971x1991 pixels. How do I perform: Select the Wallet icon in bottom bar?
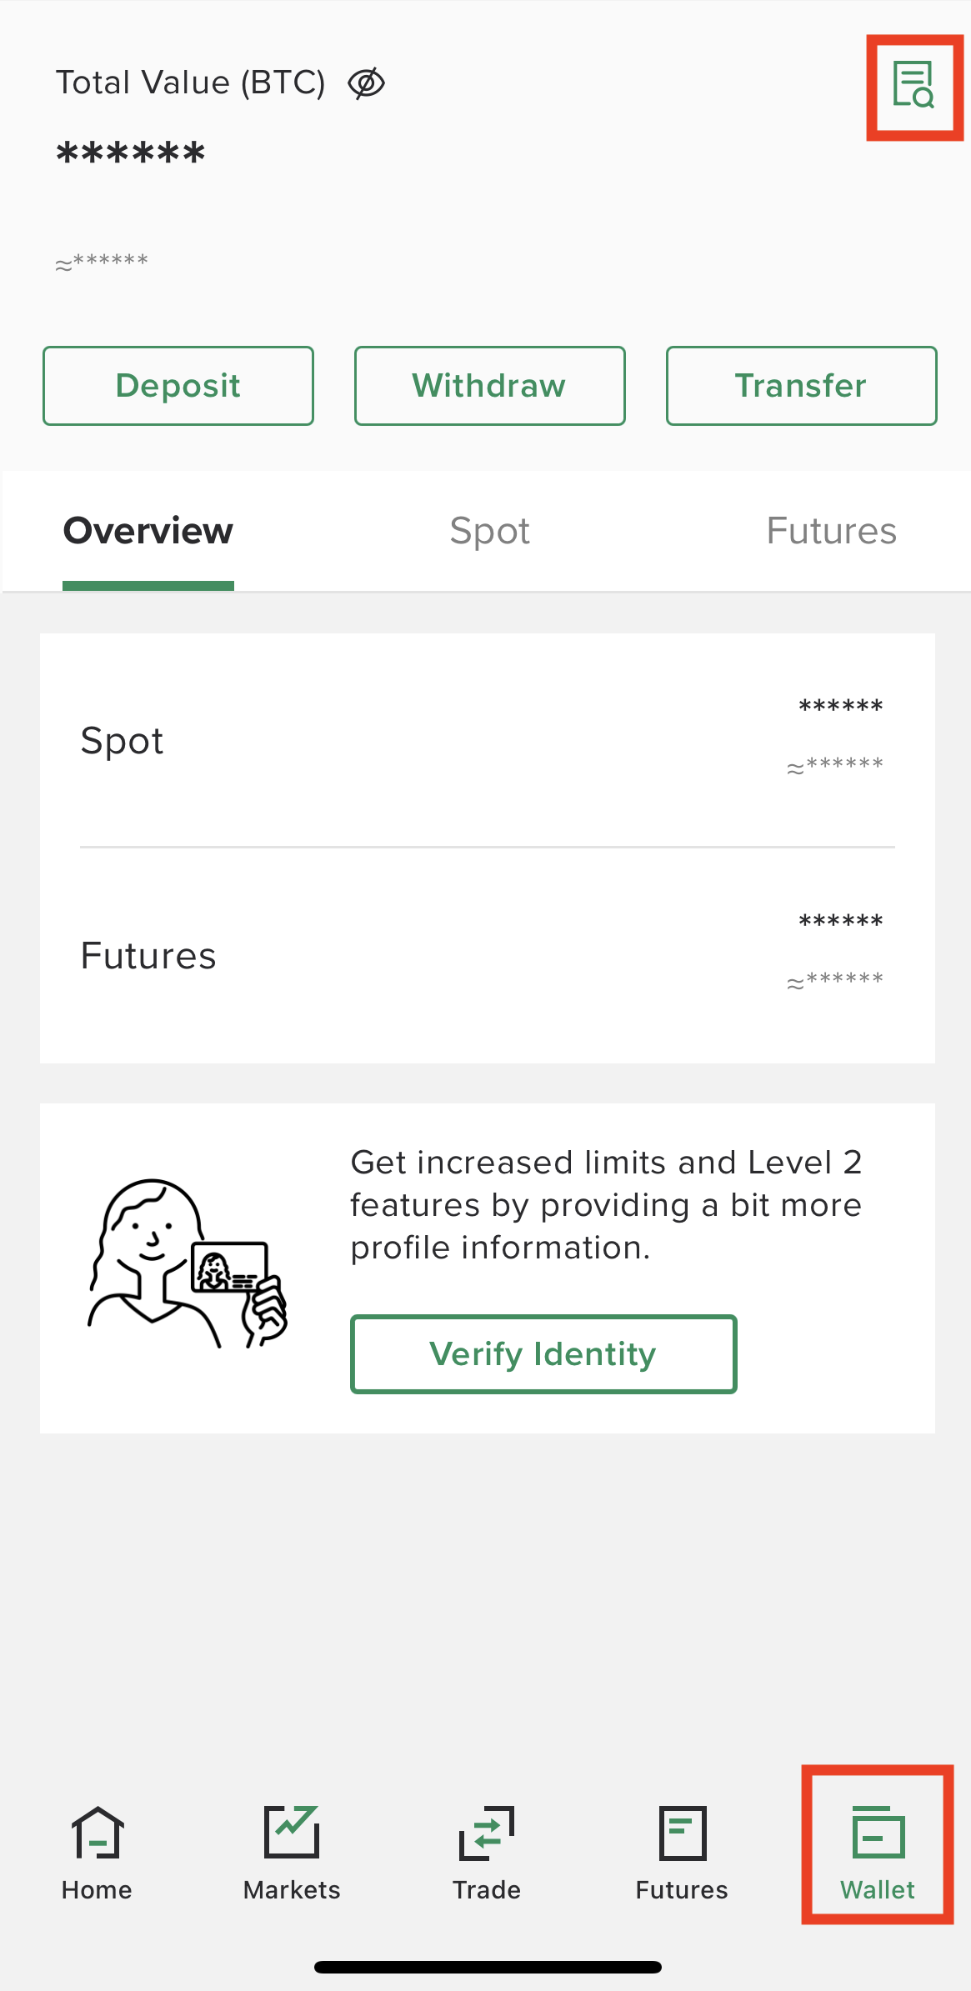[x=878, y=1832]
